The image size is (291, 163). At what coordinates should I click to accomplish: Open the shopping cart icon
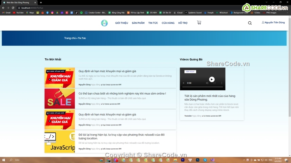199,23
